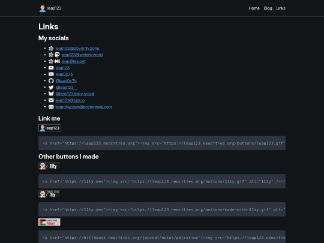
Task: Click the leap123 avatar icon in header
Action: point(43,8)
